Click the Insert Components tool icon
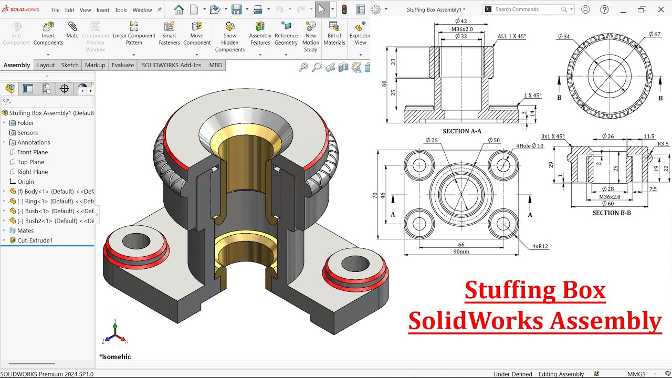The height and width of the screenshot is (378, 672). point(48,26)
